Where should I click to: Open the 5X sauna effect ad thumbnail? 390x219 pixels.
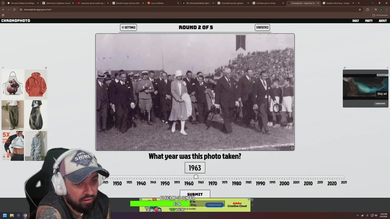[x=12, y=146]
